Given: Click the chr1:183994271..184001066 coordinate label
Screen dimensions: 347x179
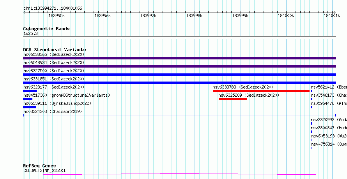Looking at the screenshot, I should (53, 9).
